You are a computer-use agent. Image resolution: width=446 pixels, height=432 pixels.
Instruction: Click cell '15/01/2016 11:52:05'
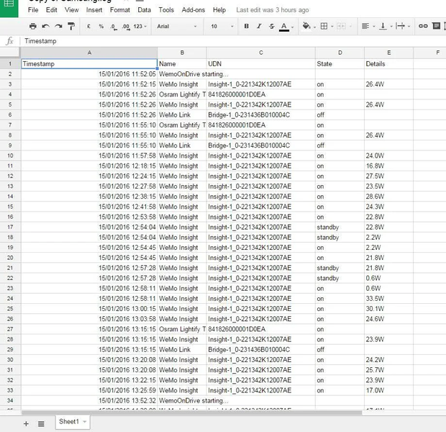[x=89, y=74]
